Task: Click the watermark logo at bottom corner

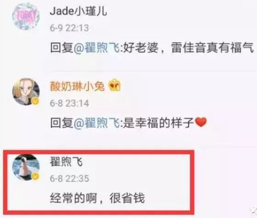Action: (x=253, y=210)
